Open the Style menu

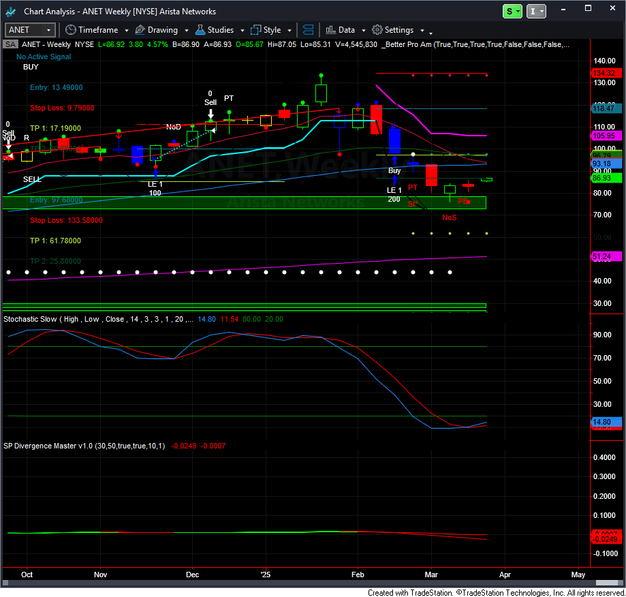coord(272,30)
